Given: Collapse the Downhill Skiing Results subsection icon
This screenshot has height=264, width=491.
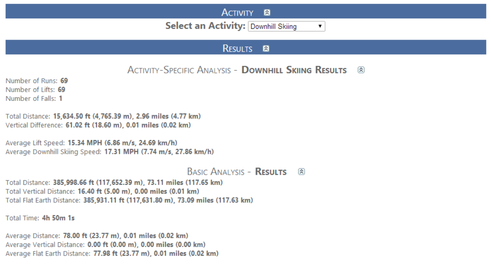Looking at the screenshot, I should [361, 70].
